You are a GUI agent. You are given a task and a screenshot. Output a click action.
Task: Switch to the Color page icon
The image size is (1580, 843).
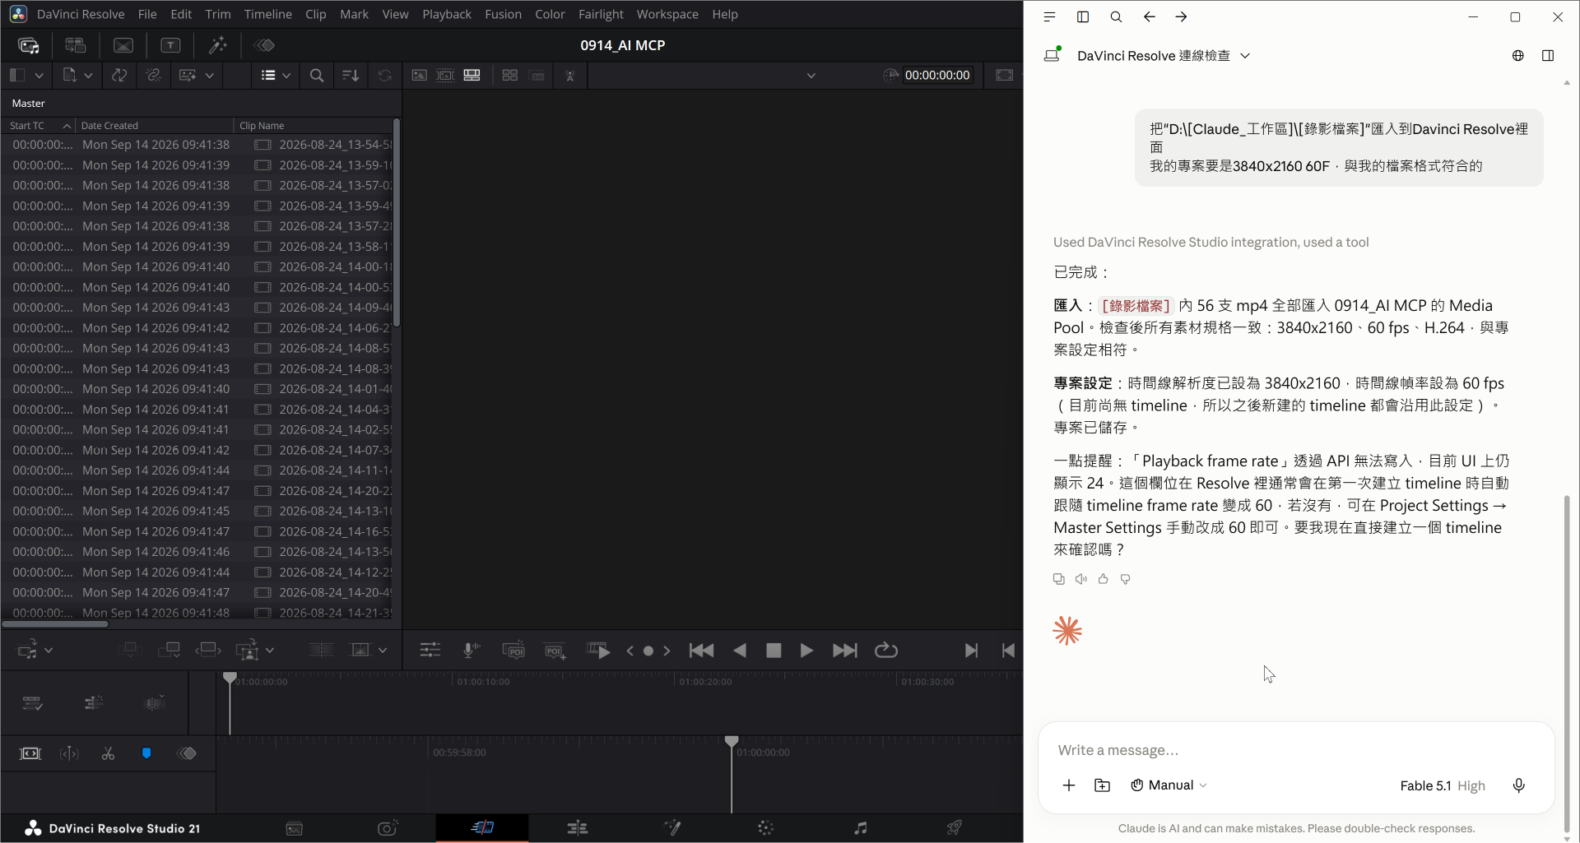(766, 827)
